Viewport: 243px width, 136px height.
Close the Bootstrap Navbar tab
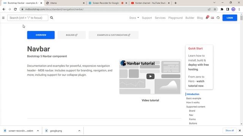pyautogui.click(x=41, y=3)
